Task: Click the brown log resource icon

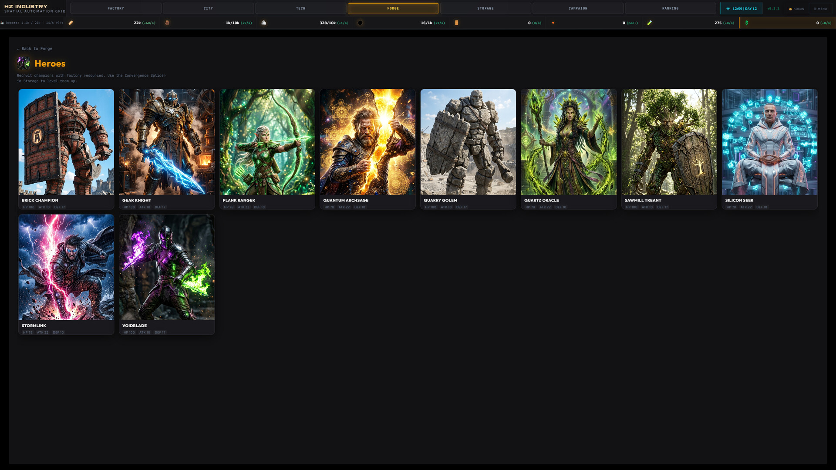Action: pos(167,23)
